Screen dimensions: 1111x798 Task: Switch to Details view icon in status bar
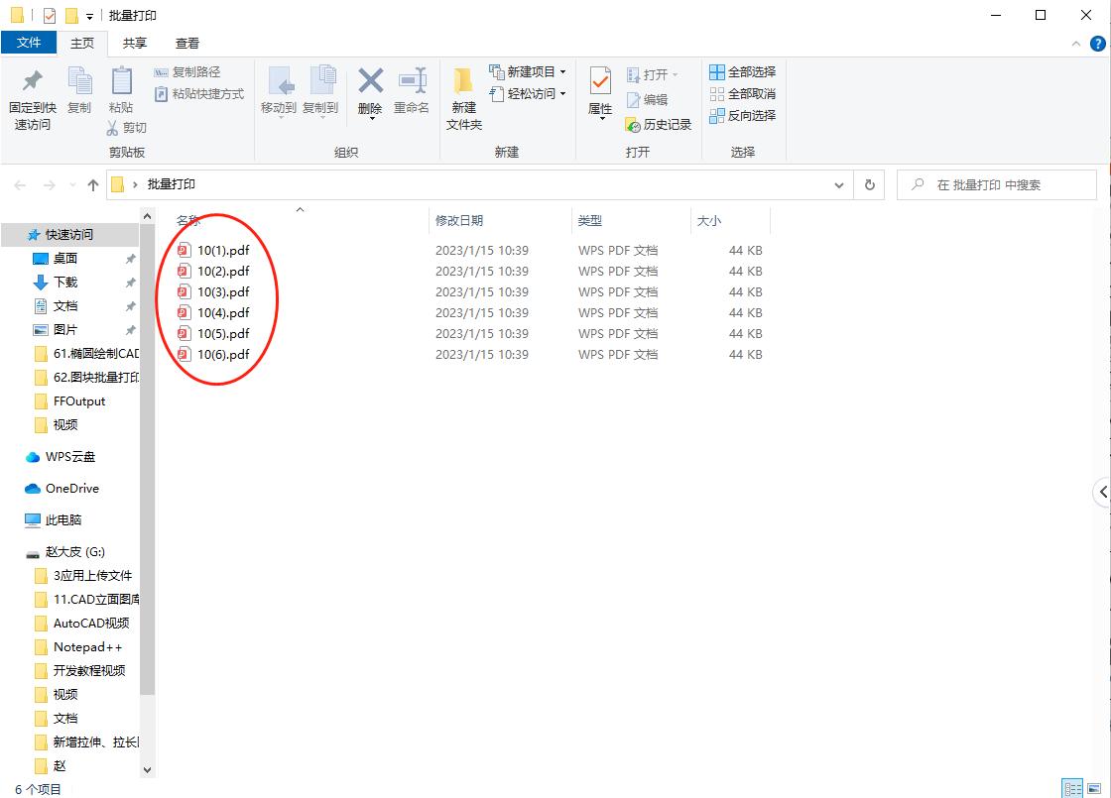pyautogui.click(x=1072, y=788)
